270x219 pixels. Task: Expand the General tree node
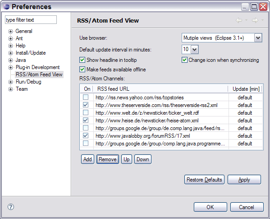point(10,31)
